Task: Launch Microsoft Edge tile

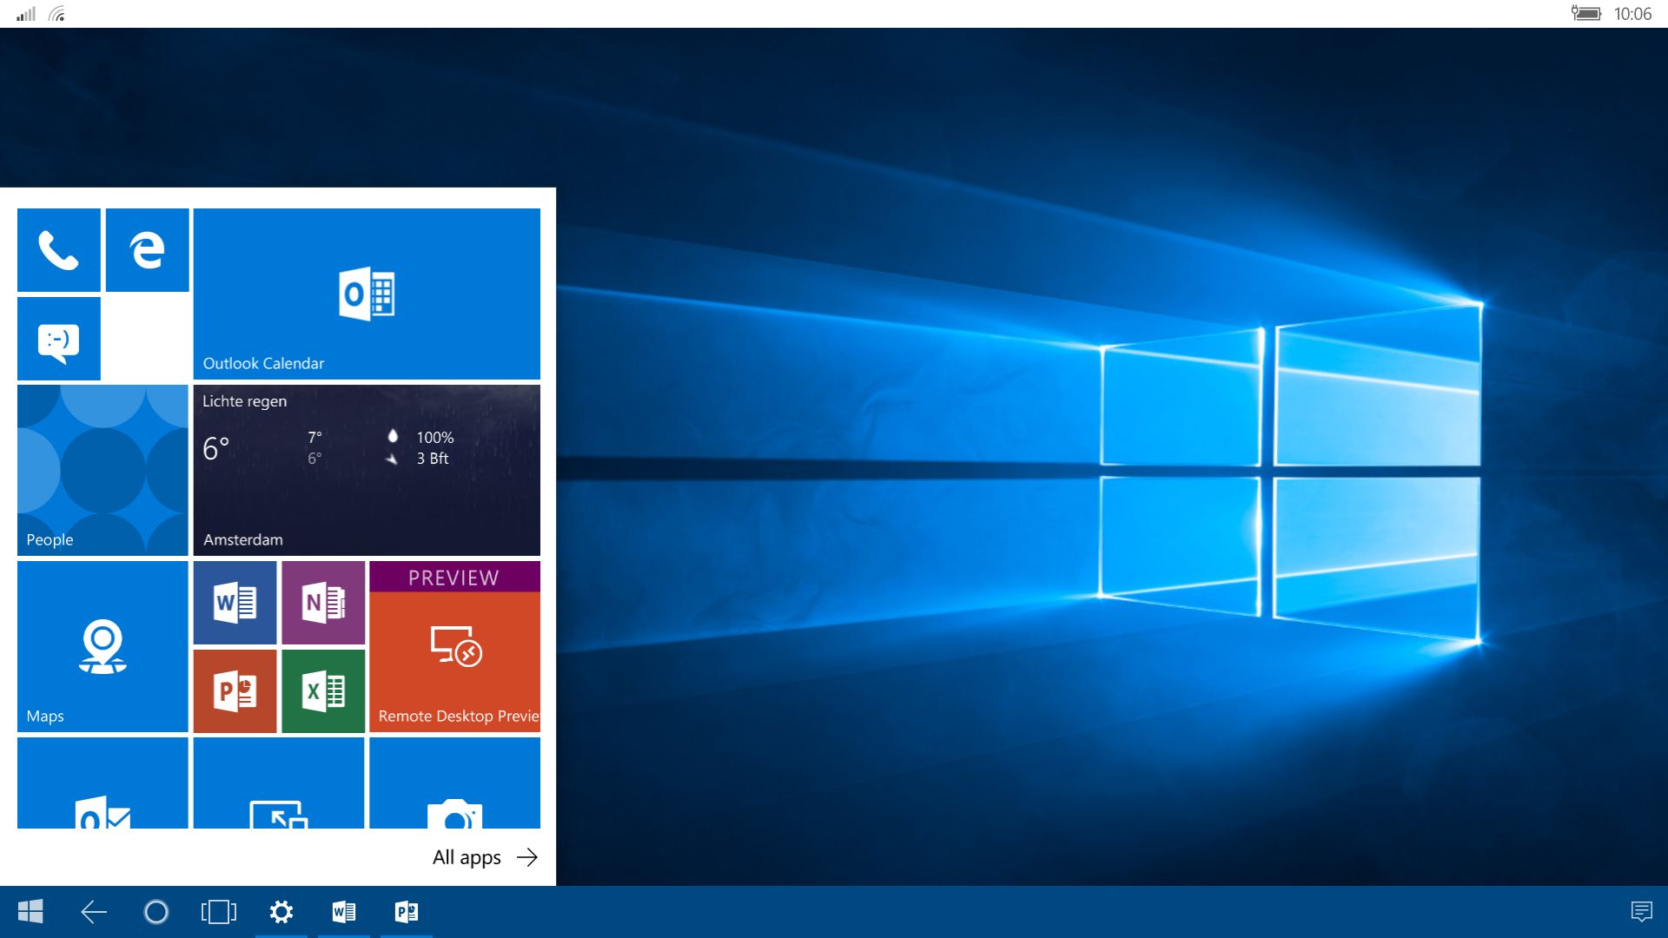Action: pyautogui.click(x=148, y=250)
